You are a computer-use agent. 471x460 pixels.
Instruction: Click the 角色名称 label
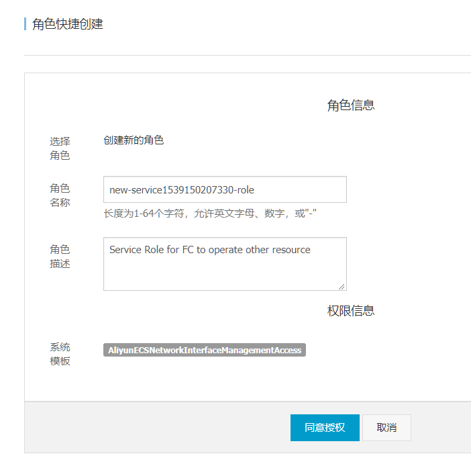(x=60, y=195)
